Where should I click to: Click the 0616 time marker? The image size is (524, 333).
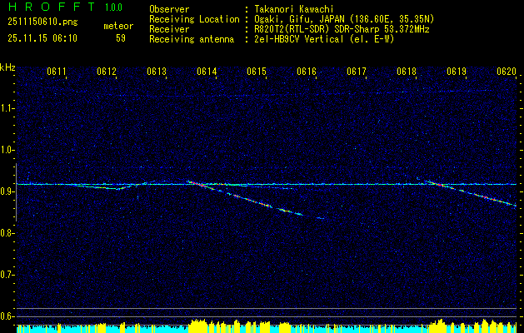tap(307, 71)
